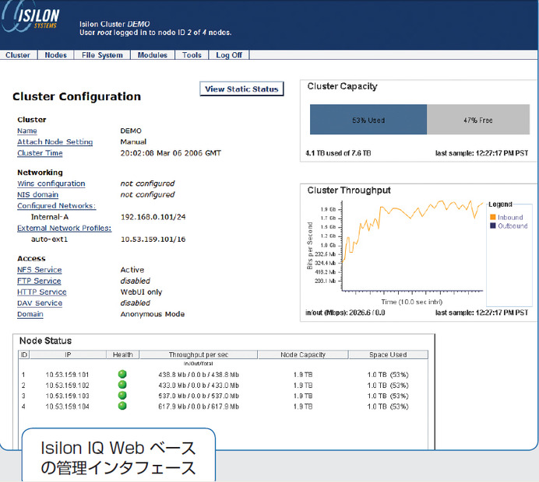Open the FTP Service link
The width and height of the screenshot is (539, 482).
tap(39, 281)
